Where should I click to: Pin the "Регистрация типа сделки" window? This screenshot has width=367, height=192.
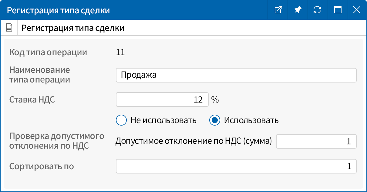298,10
